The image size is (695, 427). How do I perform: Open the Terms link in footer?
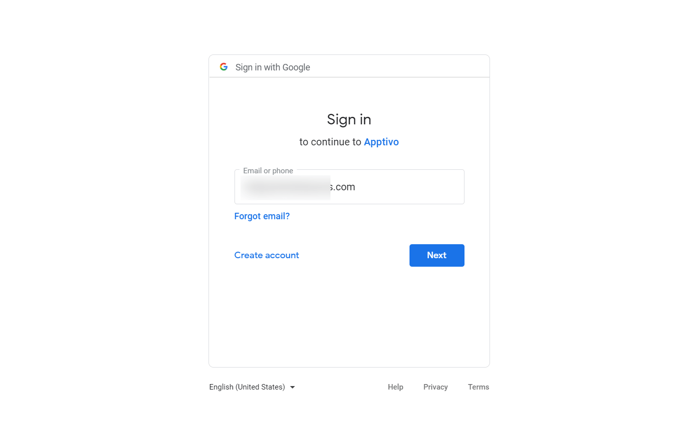(x=478, y=387)
